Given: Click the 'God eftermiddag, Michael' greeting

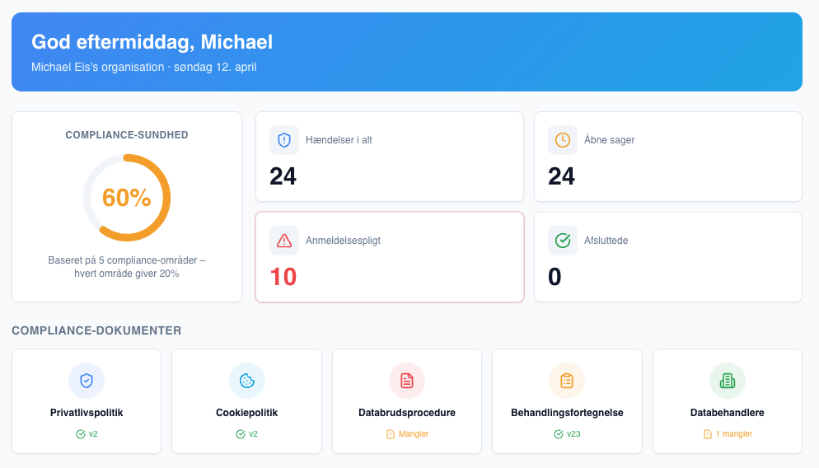Looking at the screenshot, I should click(152, 42).
